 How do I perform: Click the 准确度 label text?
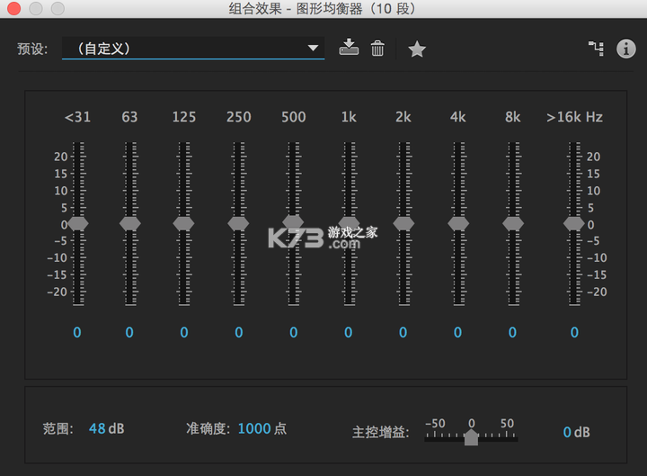208,428
